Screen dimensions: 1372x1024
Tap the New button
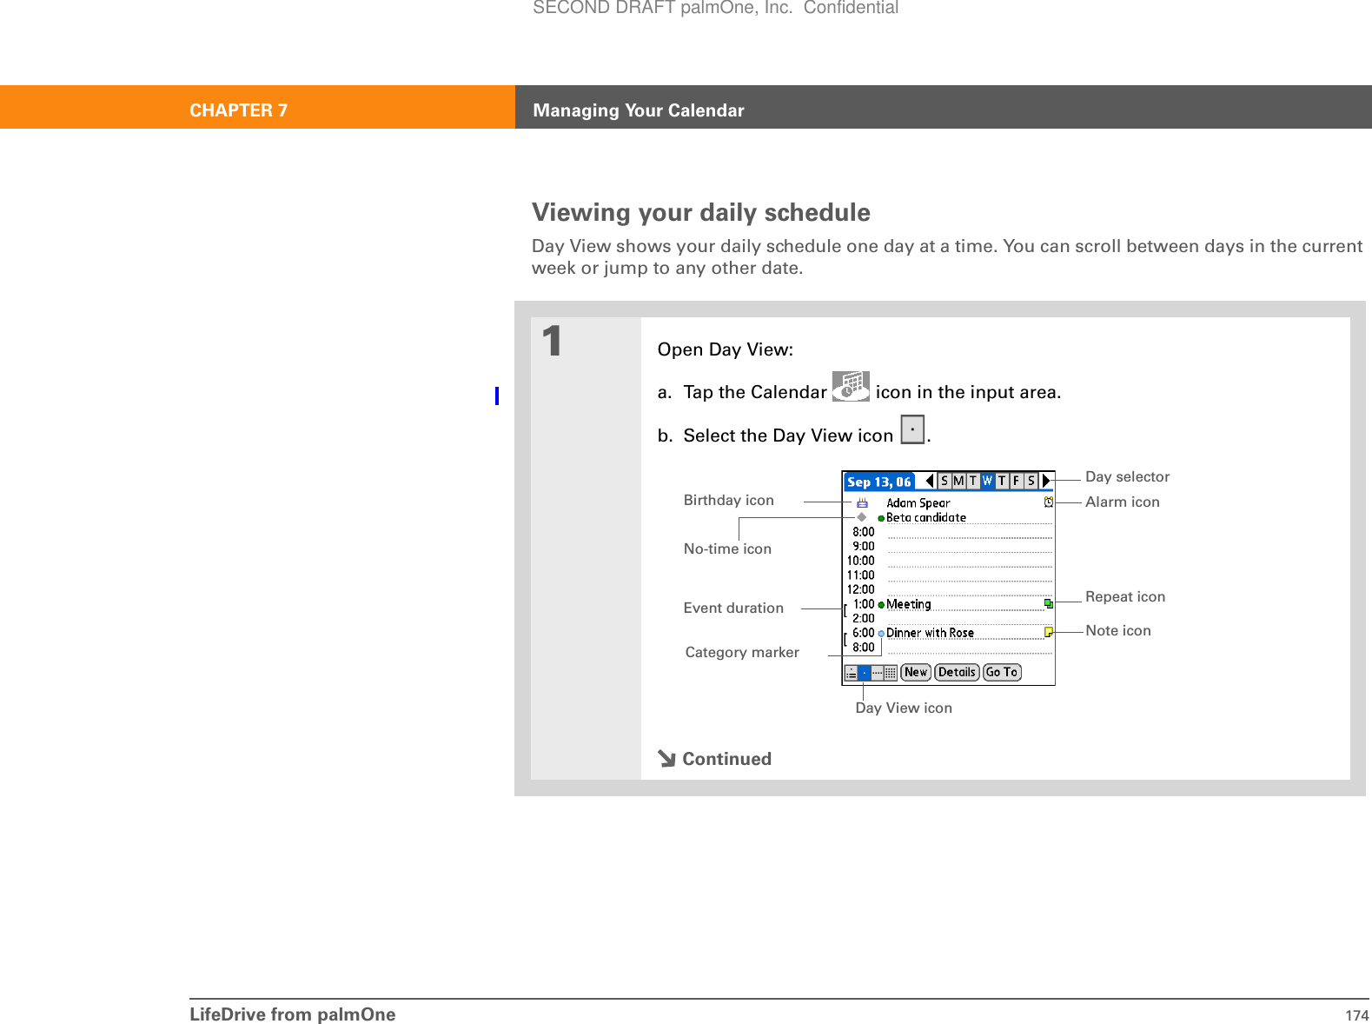(916, 672)
